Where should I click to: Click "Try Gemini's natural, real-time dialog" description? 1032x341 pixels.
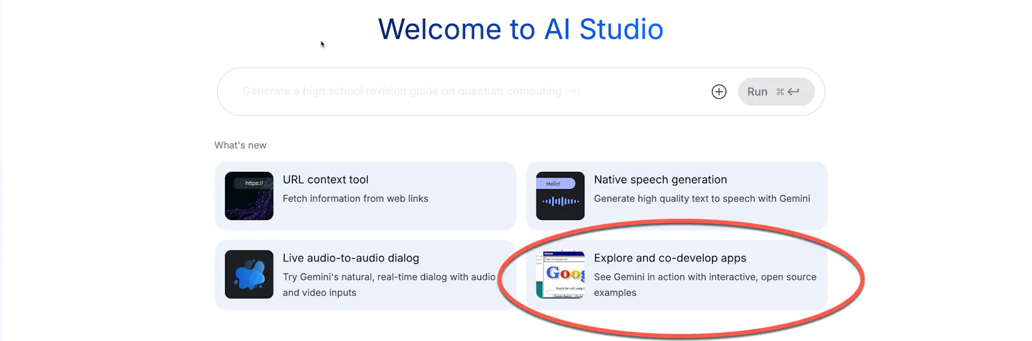(389, 284)
